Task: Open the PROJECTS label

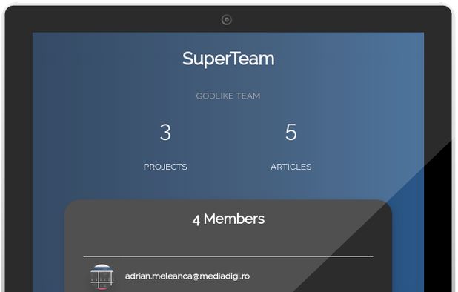Action: click(x=165, y=167)
